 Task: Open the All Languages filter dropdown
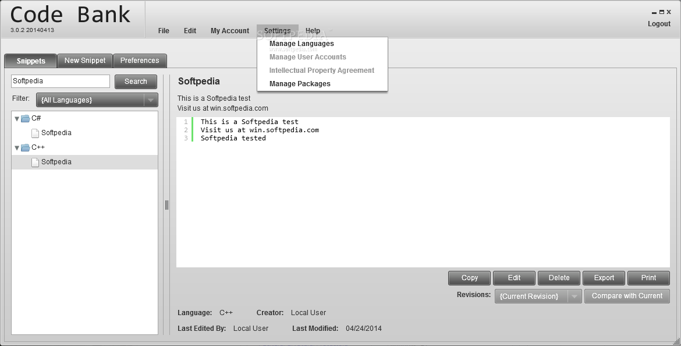[97, 100]
